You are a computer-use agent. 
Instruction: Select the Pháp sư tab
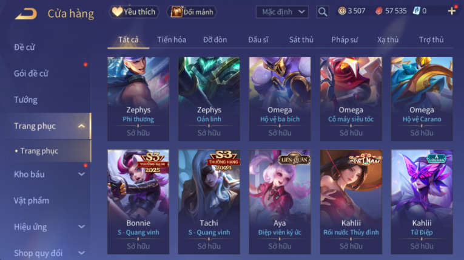tap(345, 39)
